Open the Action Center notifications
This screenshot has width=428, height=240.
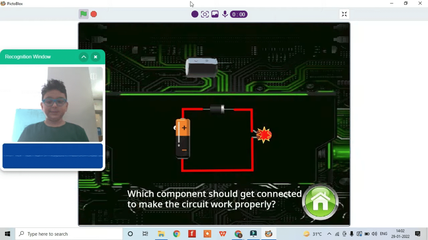(x=417, y=234)
